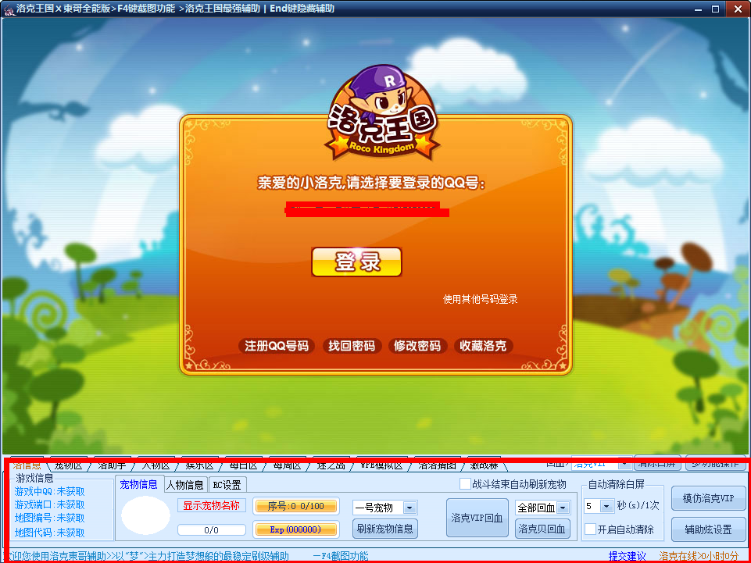Screen dimensions: 751x563
Task: Click the Exp (000000) progress bar
Action: [296, 529]
